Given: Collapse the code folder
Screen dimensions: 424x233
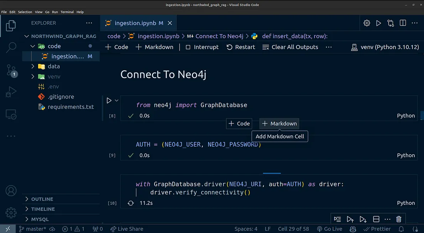Looking at the screenshot, I should 32,46.
